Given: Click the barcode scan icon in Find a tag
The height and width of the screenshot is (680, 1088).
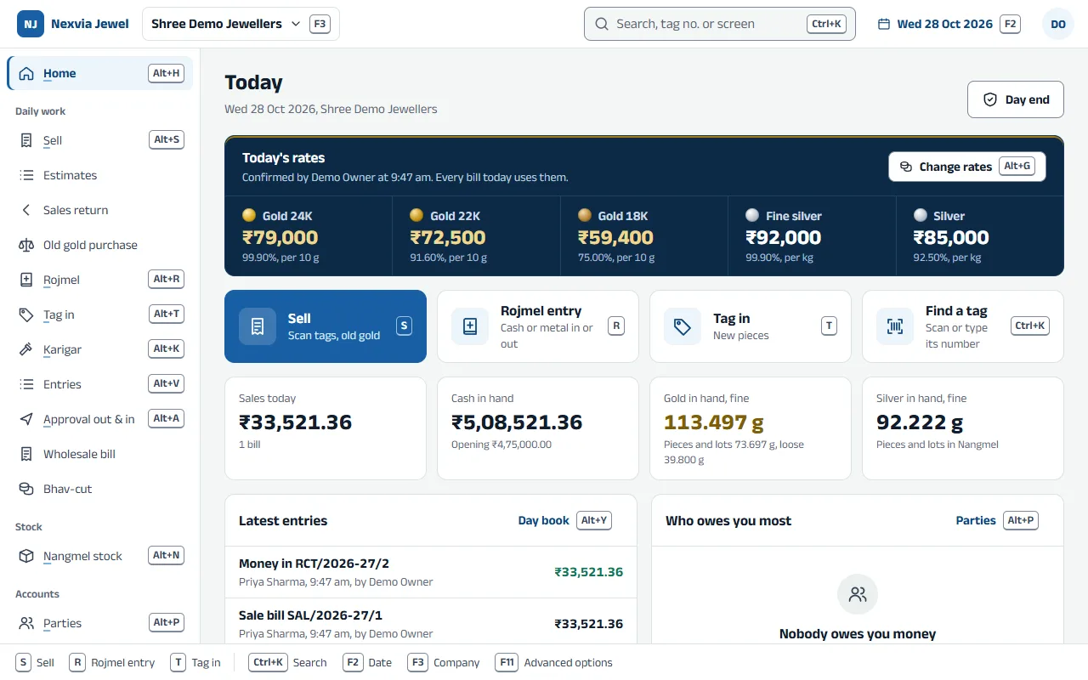Looking at the screenshot, I should point(895,326).
